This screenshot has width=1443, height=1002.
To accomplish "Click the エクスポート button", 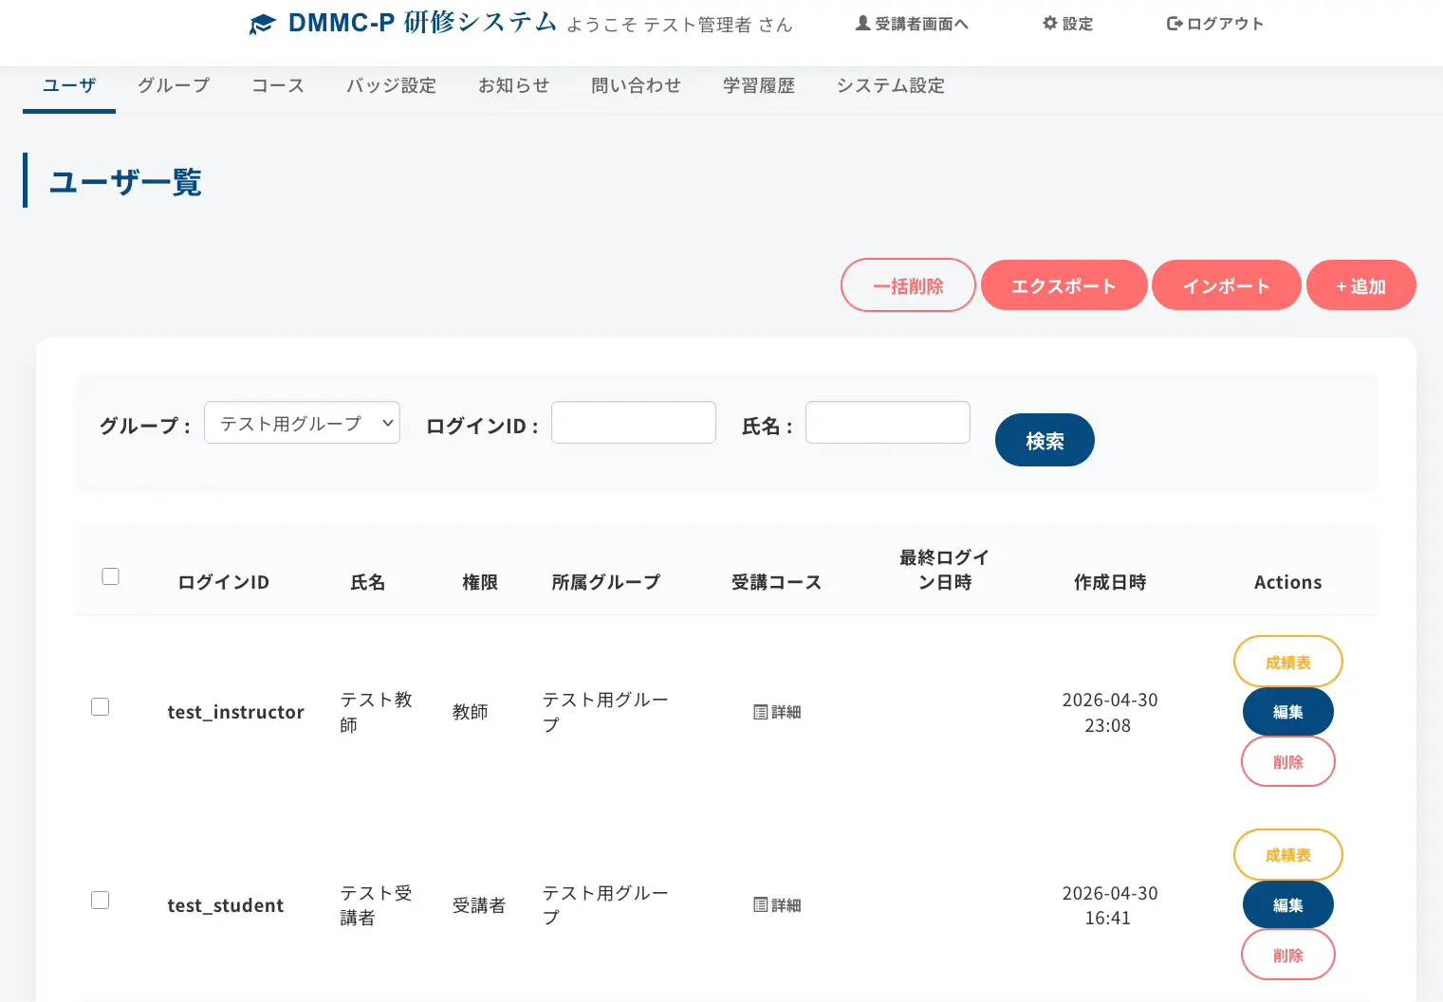I will (1064, 285).
